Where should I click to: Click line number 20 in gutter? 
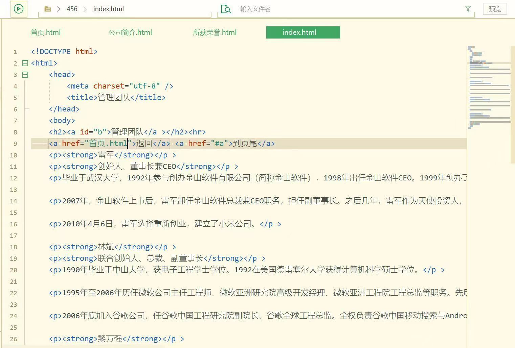pyautogui.click(x=14, y=270)
